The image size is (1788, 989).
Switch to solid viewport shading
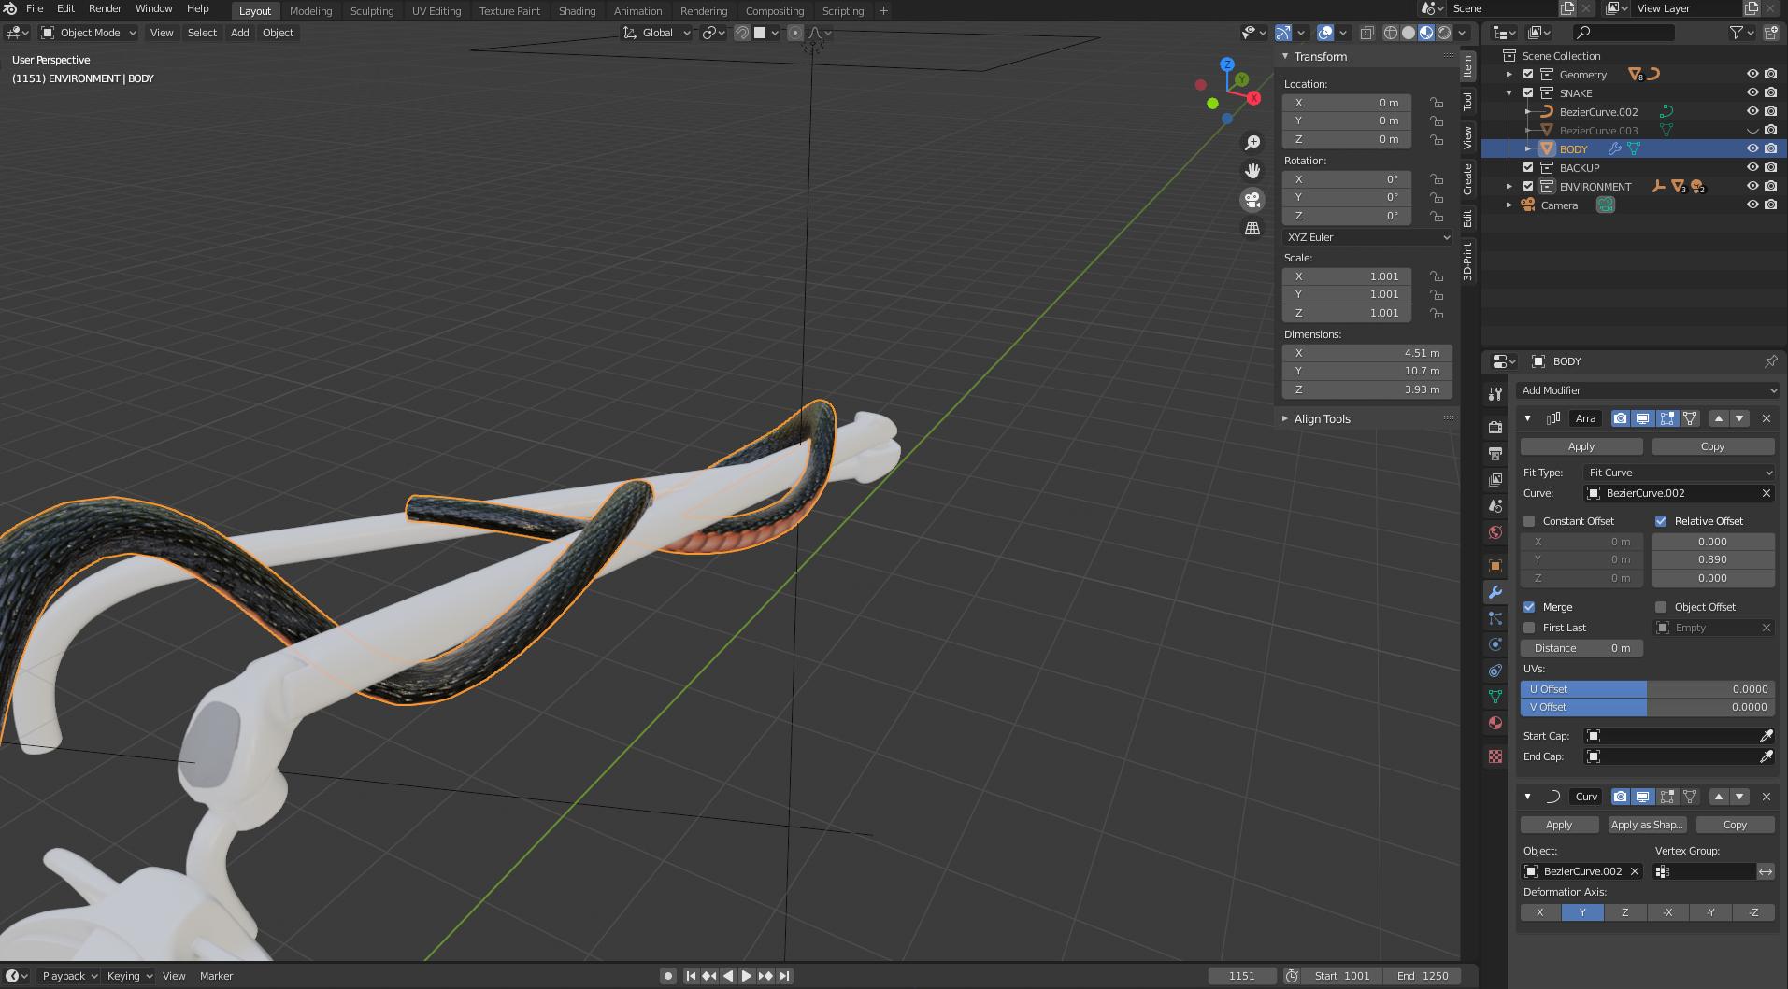pyautogui.click(x=1409, y=33)
